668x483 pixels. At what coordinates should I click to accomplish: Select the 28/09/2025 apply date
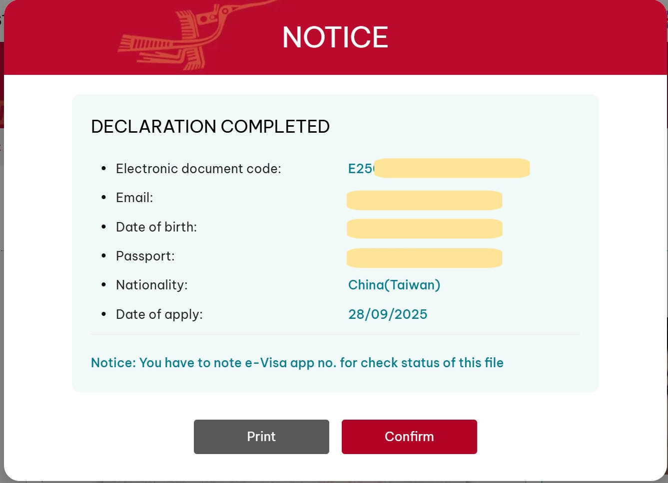click(x=388, y=314)
